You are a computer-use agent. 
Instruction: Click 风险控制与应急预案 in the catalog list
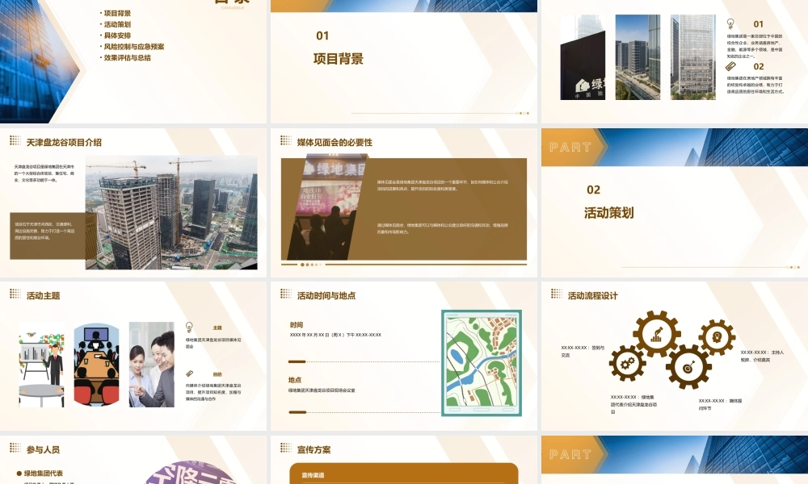click(134, 46)
